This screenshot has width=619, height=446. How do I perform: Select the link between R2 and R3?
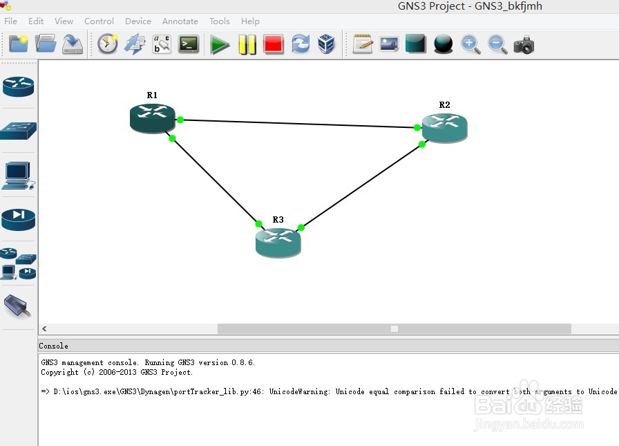click(x=361, y=186)
